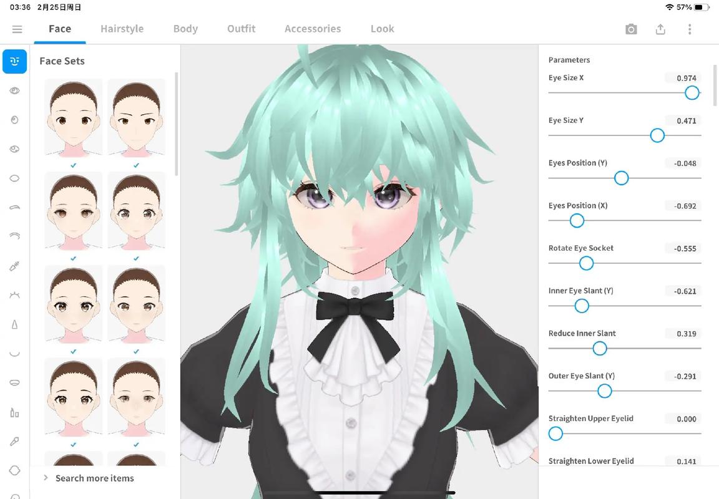Click the Eyes Position (Y) slider handle
Image resolution: width=719 pixels, height=499 pixels.
621,178
